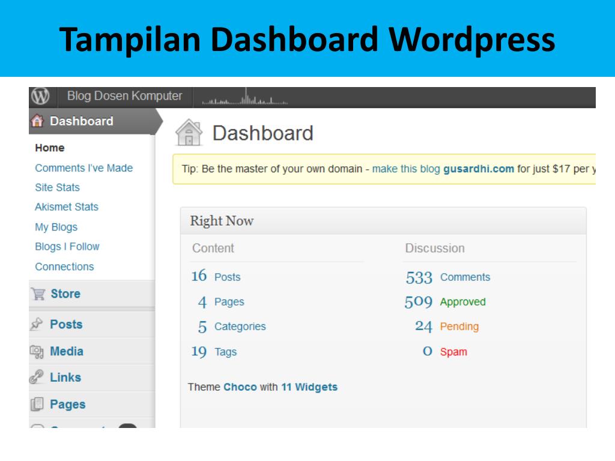Open the Approved comments link
Viewport: 615px width, 461px height.
[463, 302]
